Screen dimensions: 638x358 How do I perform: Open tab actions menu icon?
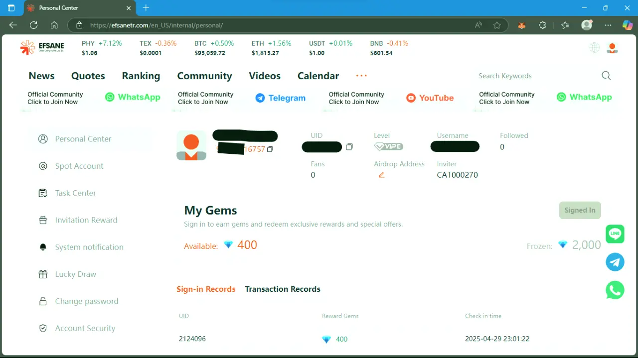(x=11, y=8)
